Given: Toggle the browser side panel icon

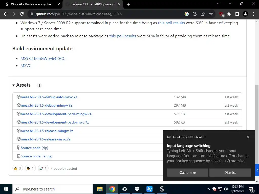Looking at the screenshot, I should click(x=237, y=14).
